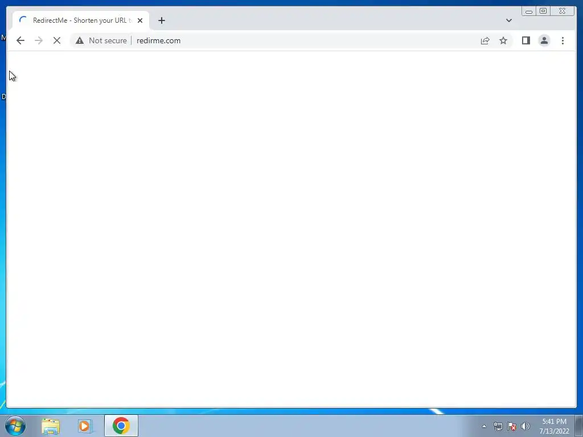Select the RedirectMe tab
583x437 pixels.
(x=81, y=20)
